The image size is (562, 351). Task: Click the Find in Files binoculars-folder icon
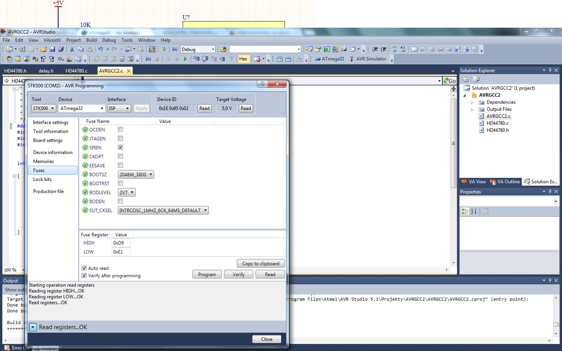[x=223, y=49]
